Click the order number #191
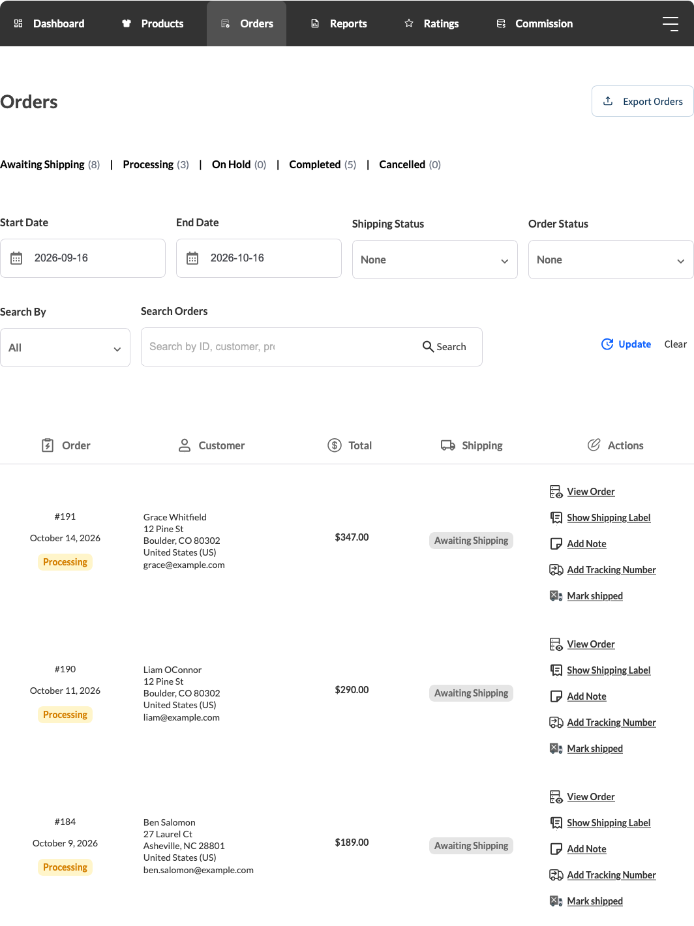The image size is (694, 926). (x=65, y=516)
